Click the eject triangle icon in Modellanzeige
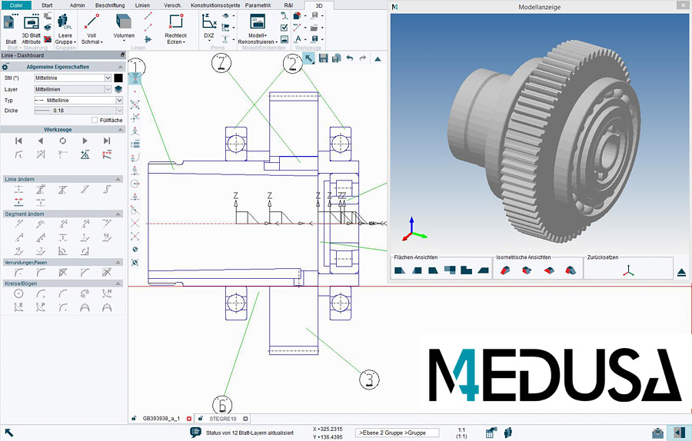This screenshot has width=692, height=441. point(681,273)
